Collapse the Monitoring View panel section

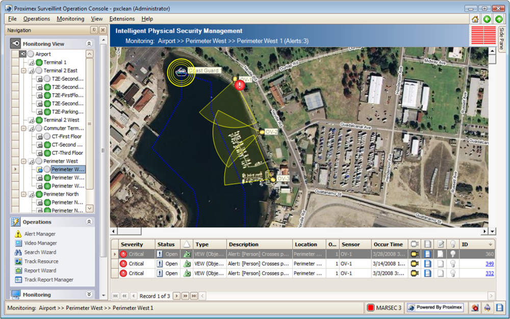(89, 44)
